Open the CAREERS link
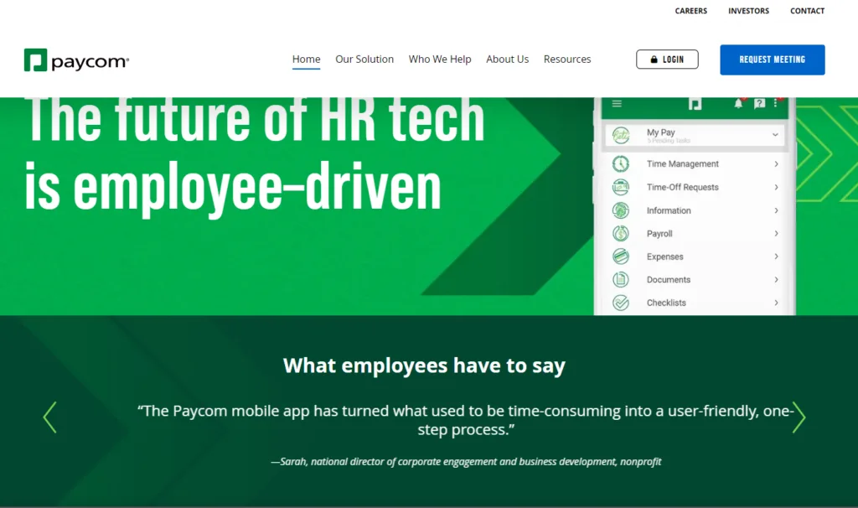This screenshot has width=858, height=508. click(690, 11)
